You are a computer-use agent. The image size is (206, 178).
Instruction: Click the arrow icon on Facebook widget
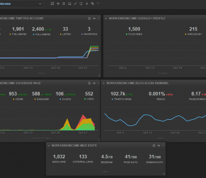[94, 83]
